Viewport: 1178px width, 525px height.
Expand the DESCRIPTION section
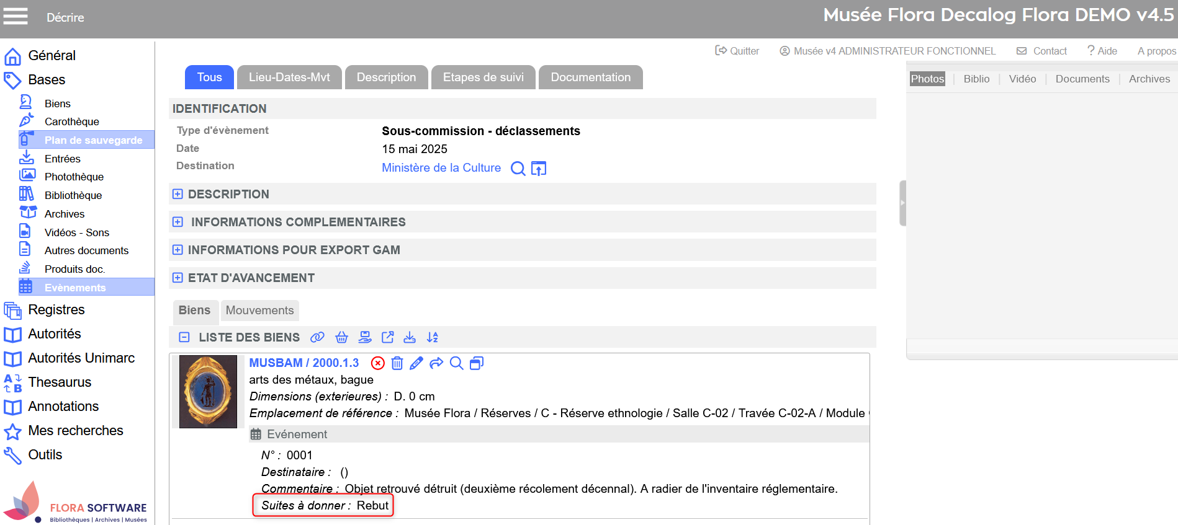click(x=178, y=194)
